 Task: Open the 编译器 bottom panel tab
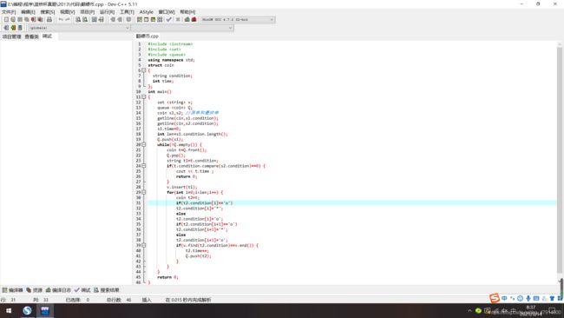[13, 290]
